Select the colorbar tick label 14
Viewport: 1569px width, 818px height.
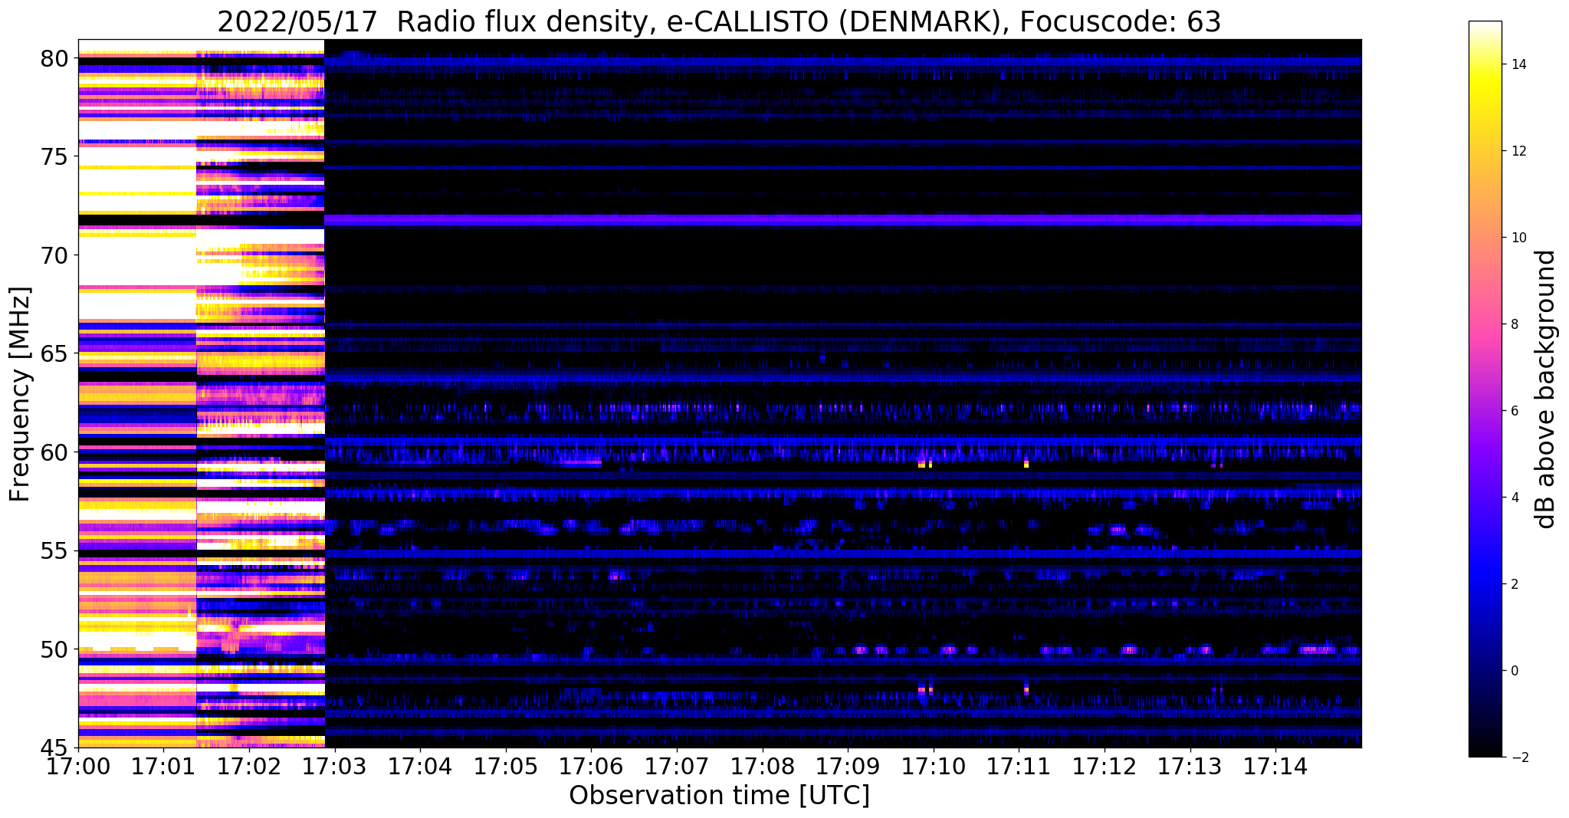(x=1518, y=64)
